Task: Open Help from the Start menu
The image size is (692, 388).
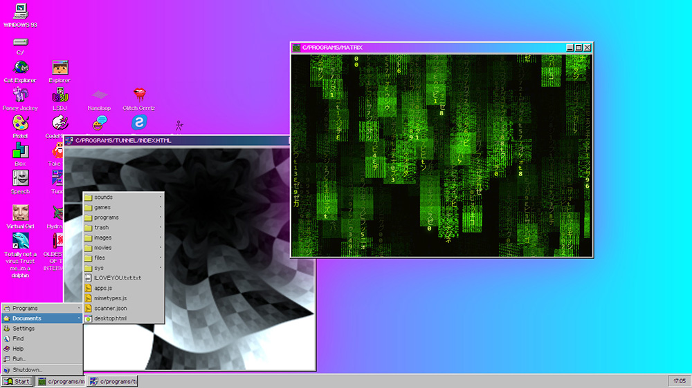Action: (x=42, y=349)
